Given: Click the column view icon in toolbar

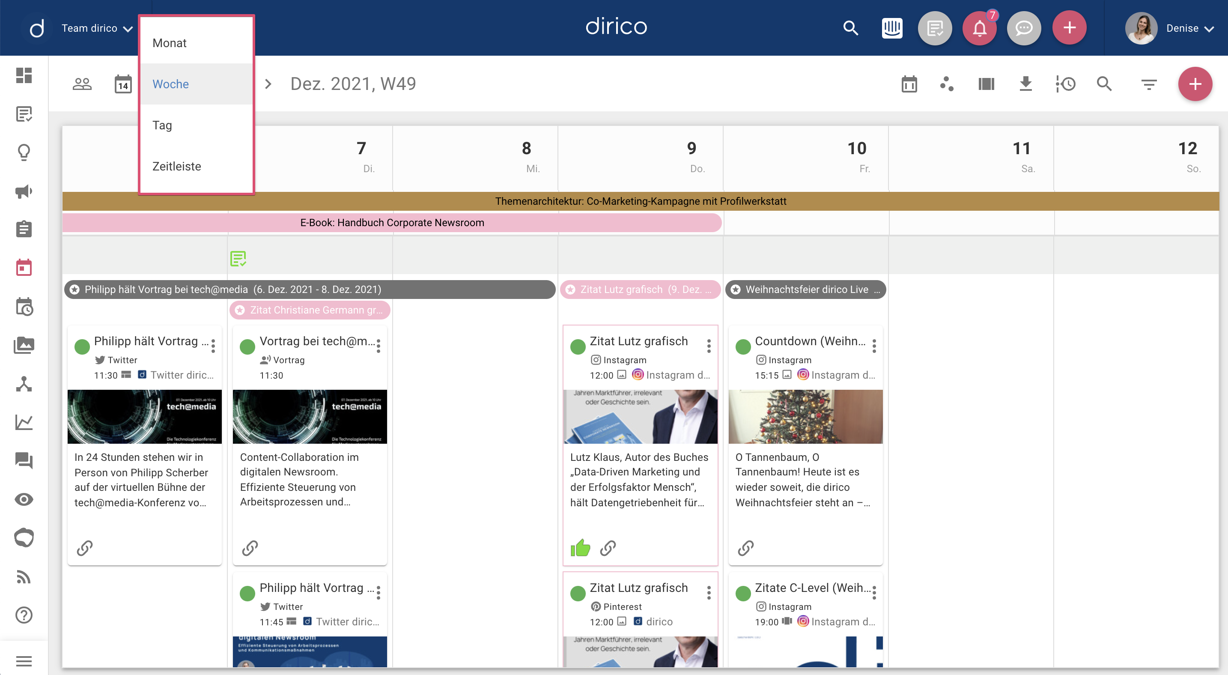Looking at the screenshot, I should click(987, 84).
